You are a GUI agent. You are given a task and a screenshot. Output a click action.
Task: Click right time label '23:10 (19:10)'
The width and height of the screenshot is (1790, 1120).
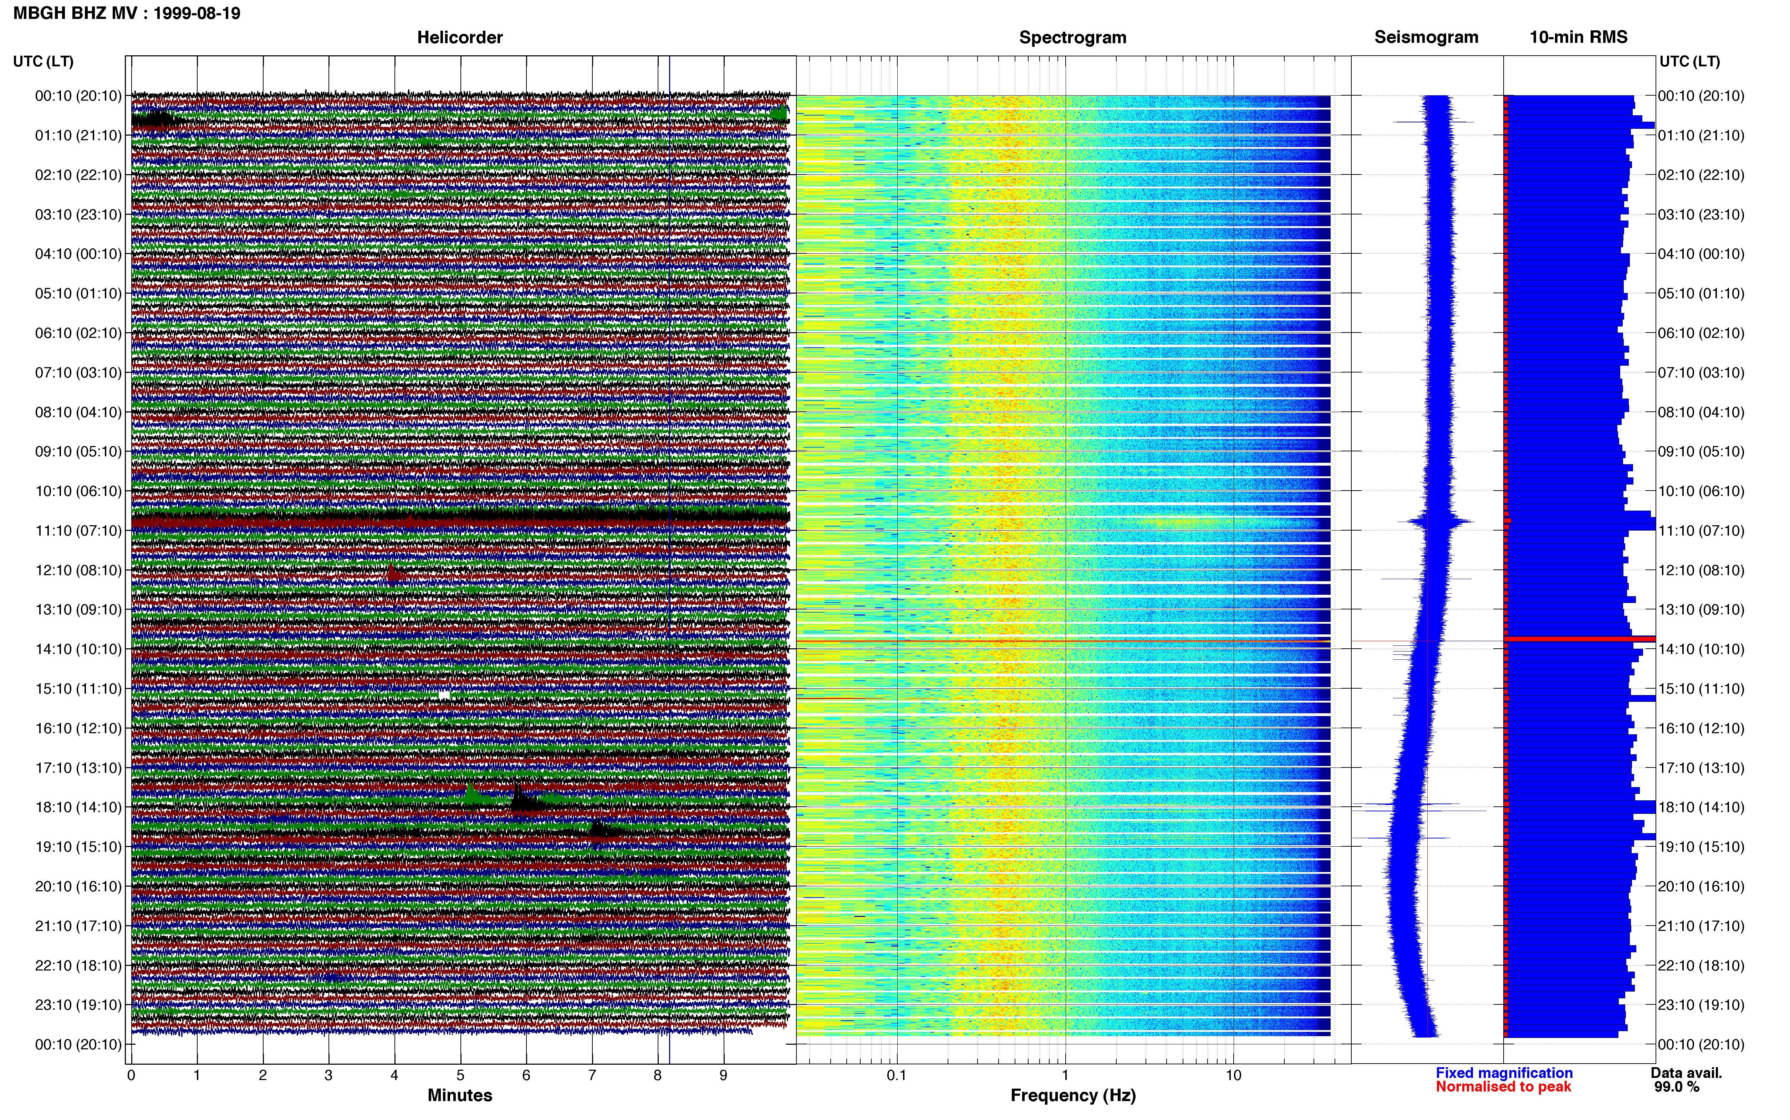pyautogui.click(x=1701, y=1005)
